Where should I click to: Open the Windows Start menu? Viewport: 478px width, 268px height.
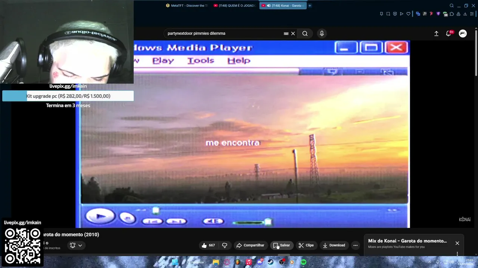pyautogui.click(x=175, y=262)
